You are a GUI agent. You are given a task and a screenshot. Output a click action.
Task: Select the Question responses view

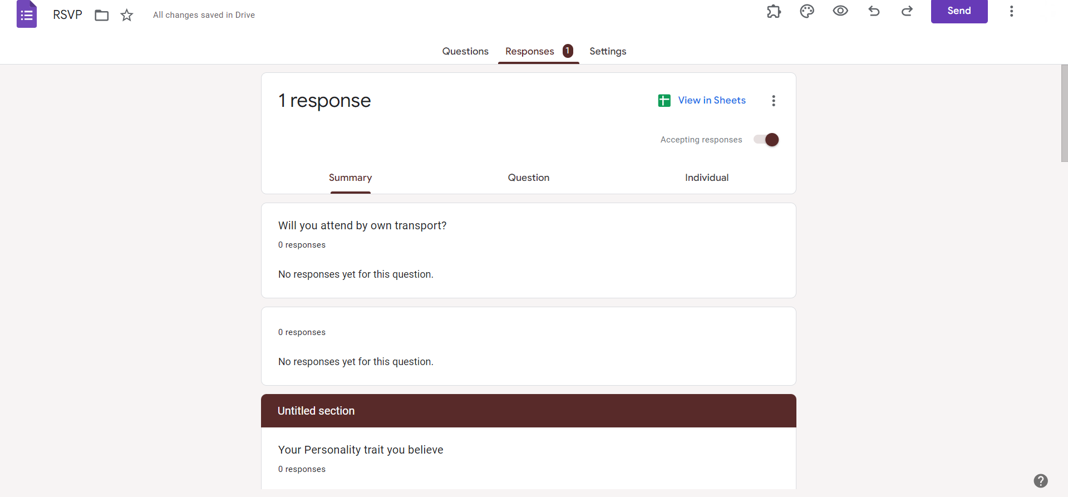coord(529,178)
